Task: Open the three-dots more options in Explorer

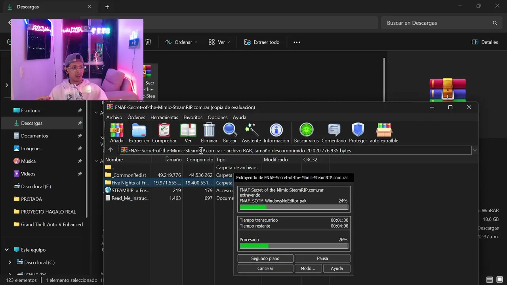Action: [x=297, y=42]
